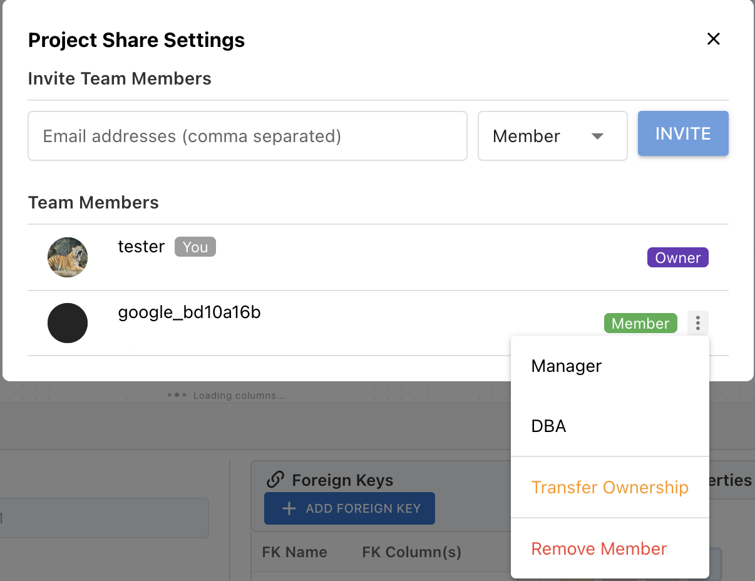
Task: Click the Foreign Keys panel title
Action: tap(342, 480)
